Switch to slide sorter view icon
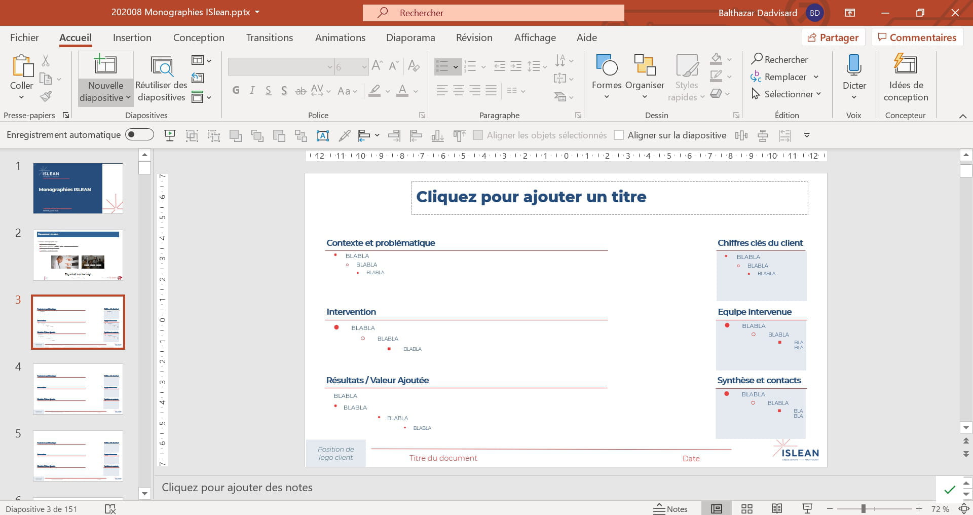 pyautogui.click(x=746, y=508)
